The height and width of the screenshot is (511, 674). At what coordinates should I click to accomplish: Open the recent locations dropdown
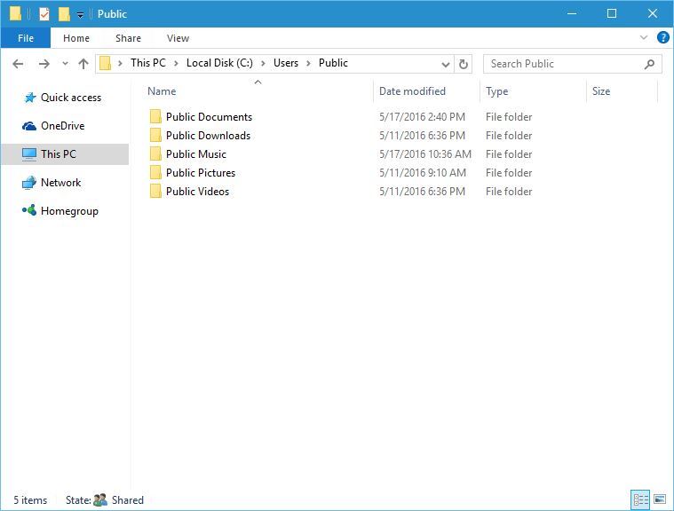coord(65,64)
